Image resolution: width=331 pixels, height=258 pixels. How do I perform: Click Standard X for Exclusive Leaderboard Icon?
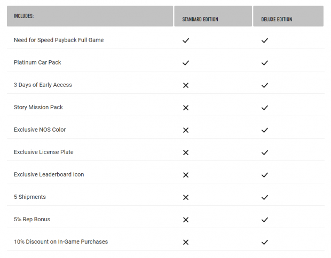point(186,175)
